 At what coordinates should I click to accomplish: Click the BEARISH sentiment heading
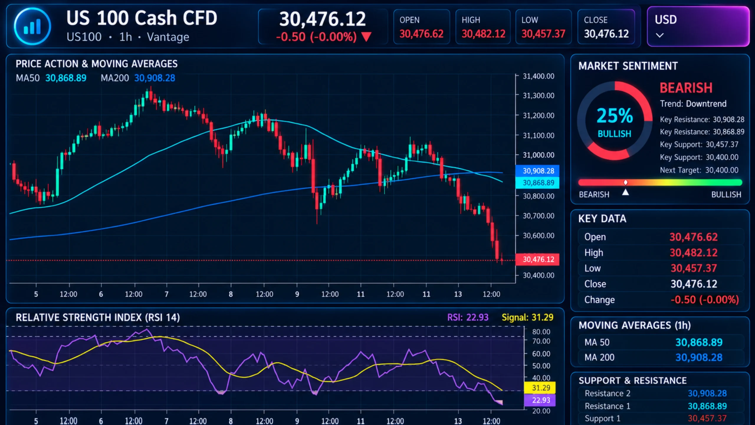686,88
